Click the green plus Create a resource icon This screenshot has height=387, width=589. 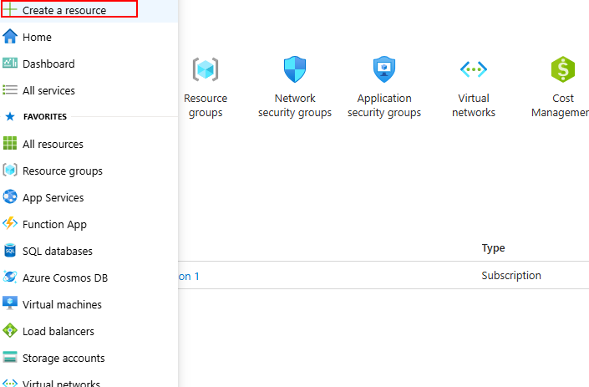coord(10,9)
